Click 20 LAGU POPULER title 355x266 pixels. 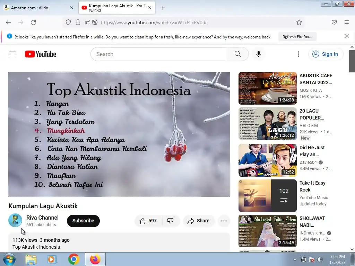click(312, 114)
